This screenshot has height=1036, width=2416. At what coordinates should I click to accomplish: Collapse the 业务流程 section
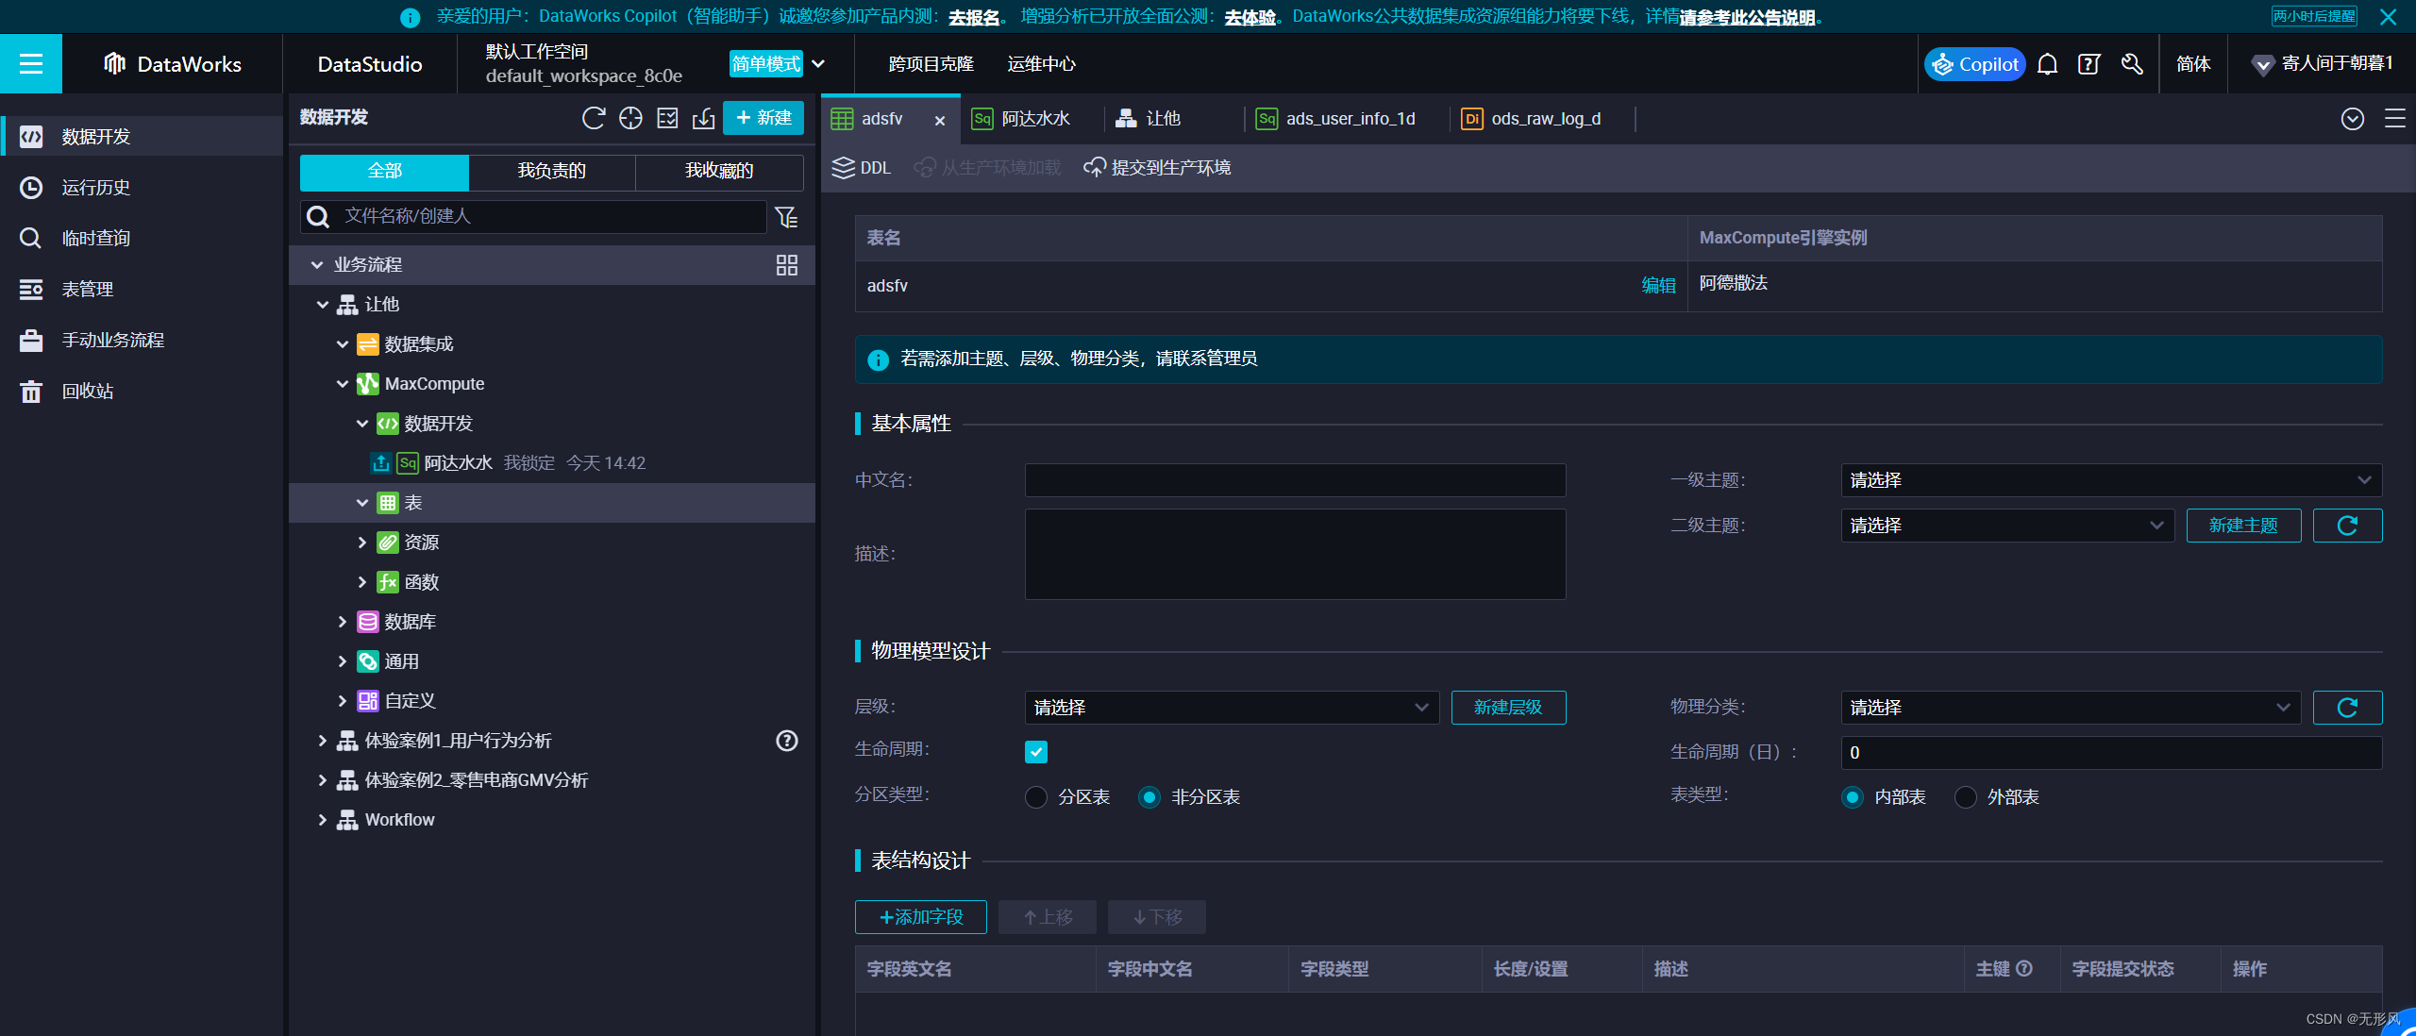pos(317,265)
